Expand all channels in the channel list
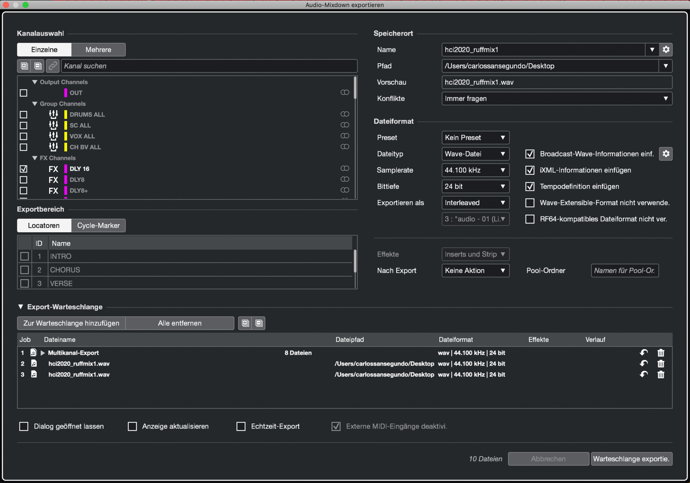 pyautogui.click(x=24, y=66)
